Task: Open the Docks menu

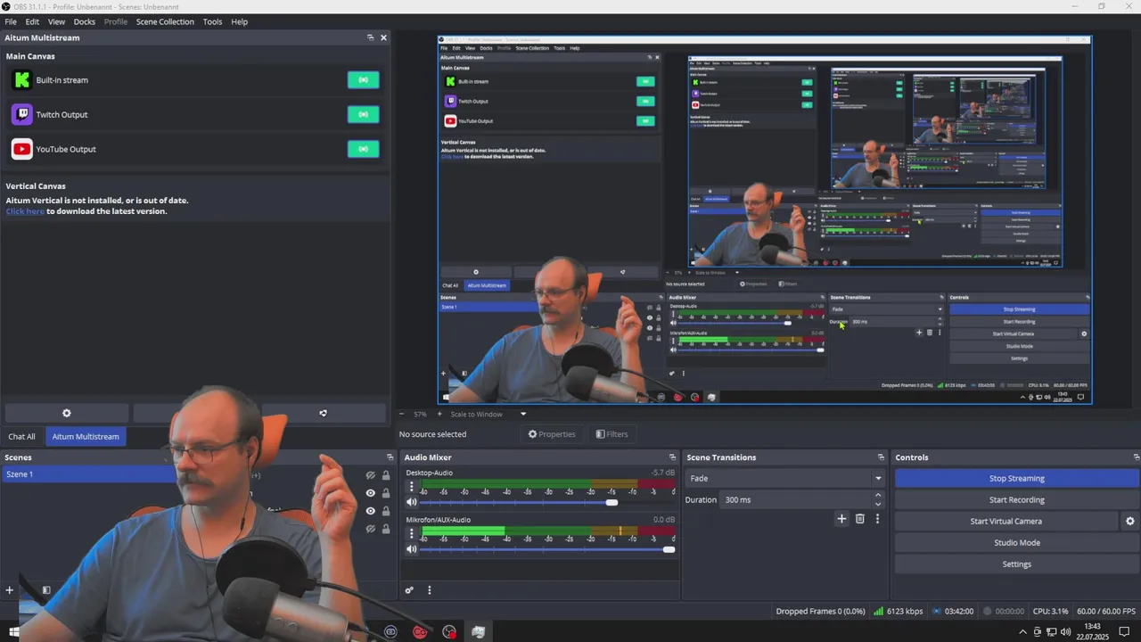Action: 84,21
